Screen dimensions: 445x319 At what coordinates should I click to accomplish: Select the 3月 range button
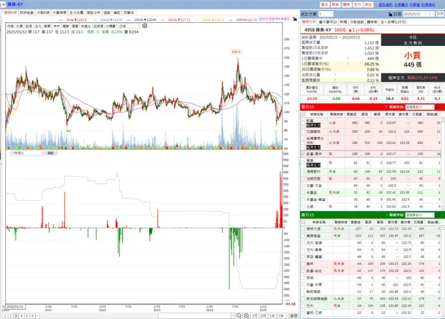pos(255,315)
